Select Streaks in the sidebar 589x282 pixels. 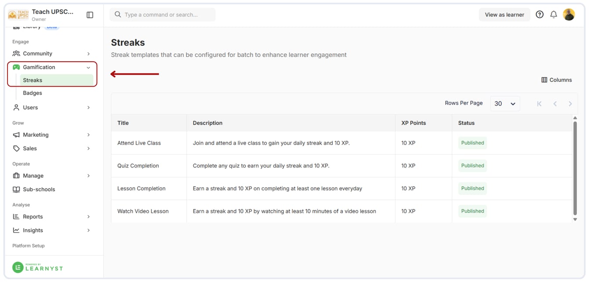[57, 80]
